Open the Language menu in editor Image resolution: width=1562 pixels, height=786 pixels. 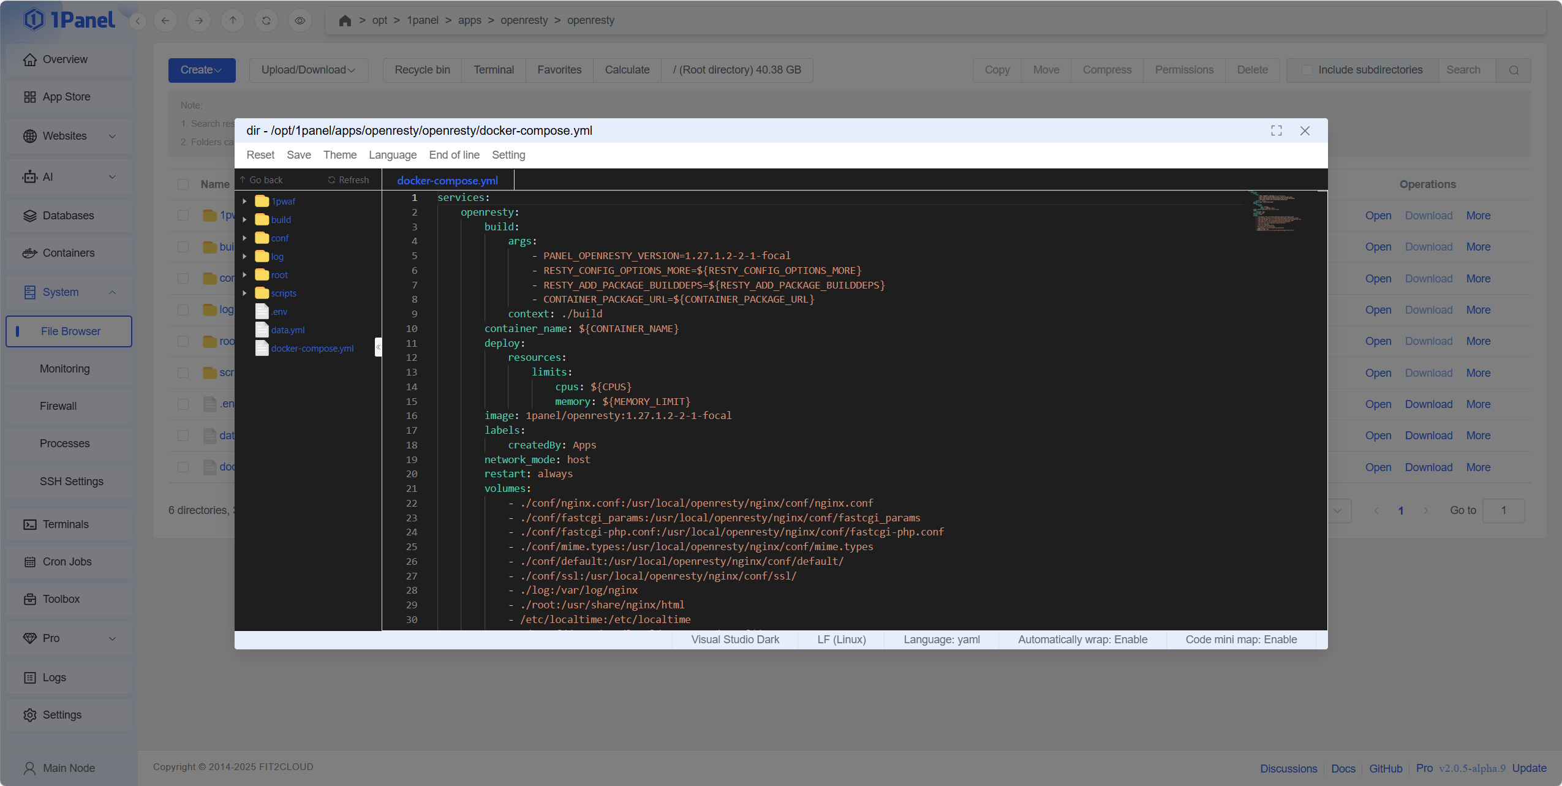[392, 155]
